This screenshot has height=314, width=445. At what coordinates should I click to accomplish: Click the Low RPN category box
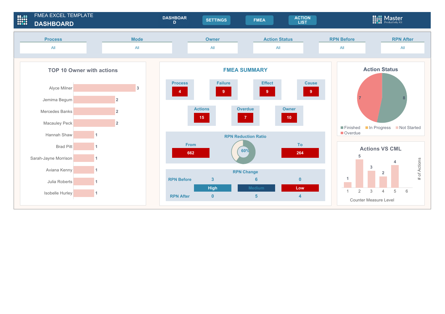[x=300, y=188]
